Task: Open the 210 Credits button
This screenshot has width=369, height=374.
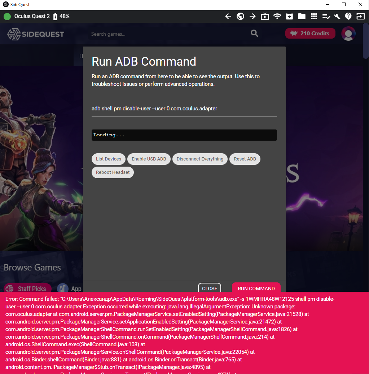Action: [310, 34]
